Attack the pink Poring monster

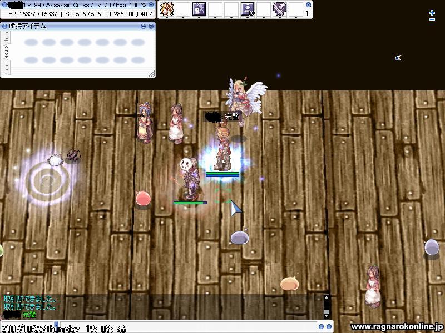coord(143,199)
